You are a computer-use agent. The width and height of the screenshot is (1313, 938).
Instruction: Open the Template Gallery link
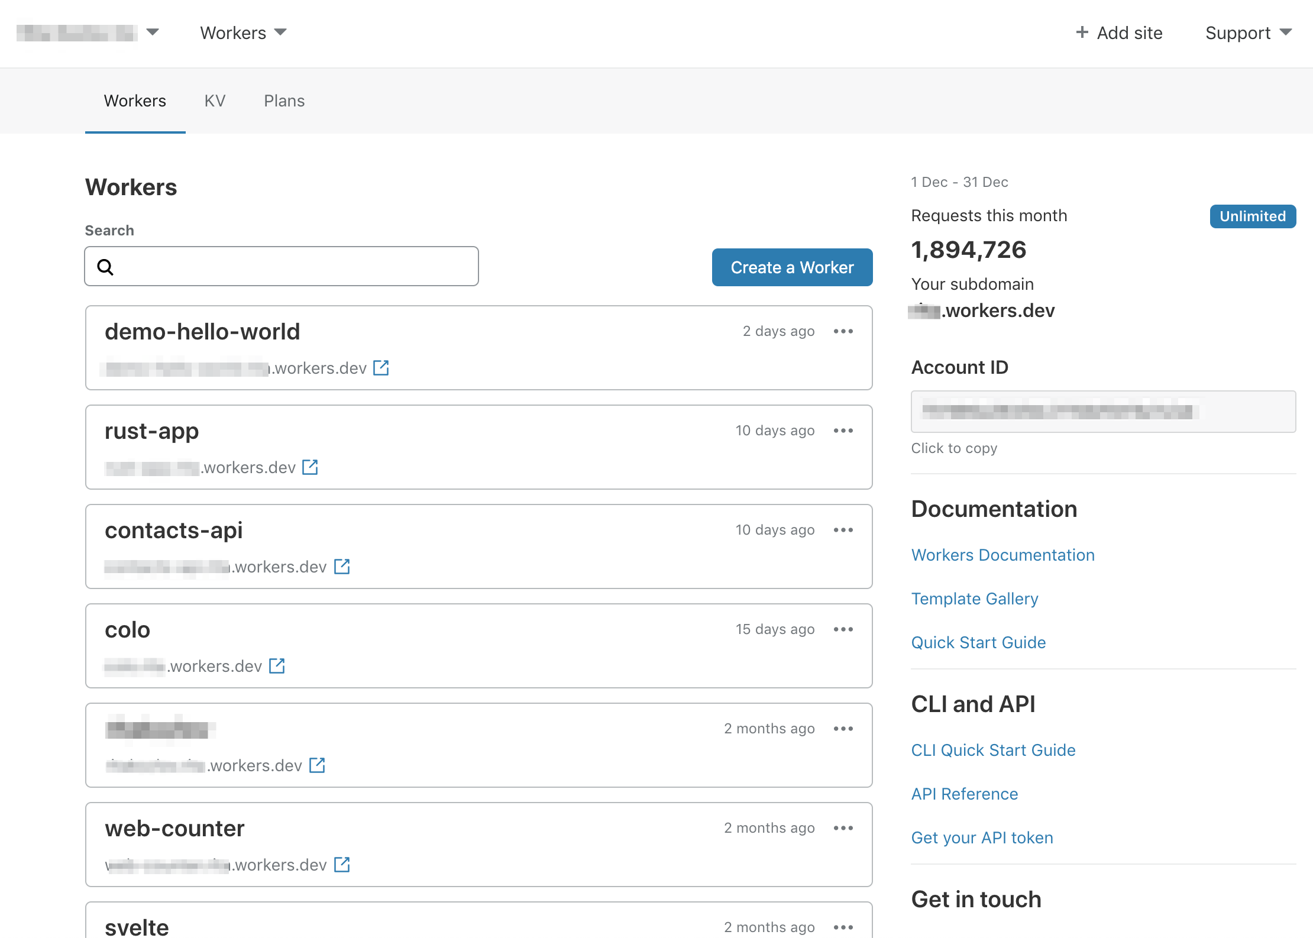point(974,599)
